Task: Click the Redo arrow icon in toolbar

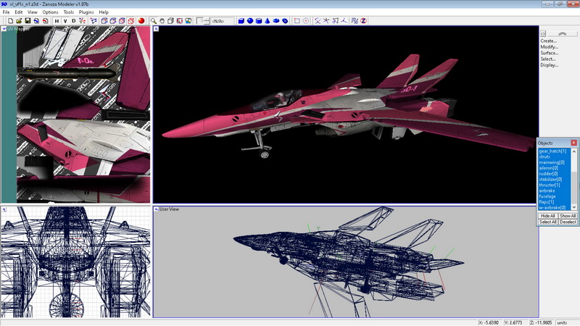Action: 45,21
